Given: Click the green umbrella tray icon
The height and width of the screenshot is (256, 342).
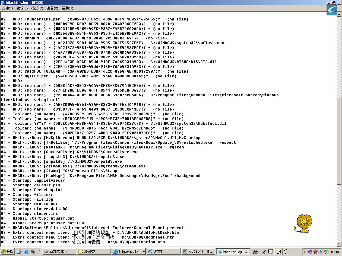Looking at the screenshot, I should point(326,252).
